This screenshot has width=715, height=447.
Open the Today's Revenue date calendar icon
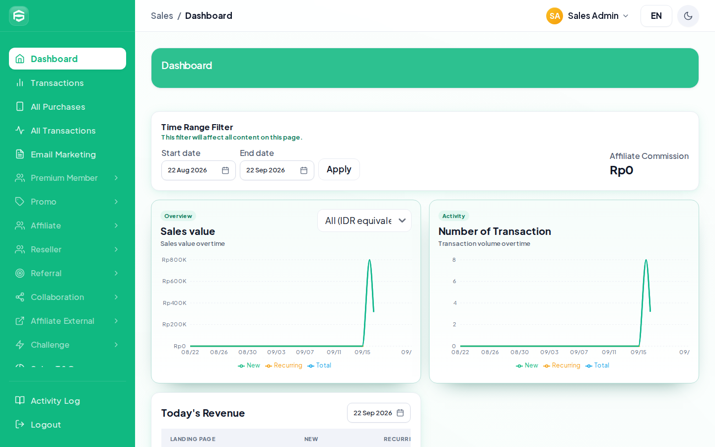point(400,413)
